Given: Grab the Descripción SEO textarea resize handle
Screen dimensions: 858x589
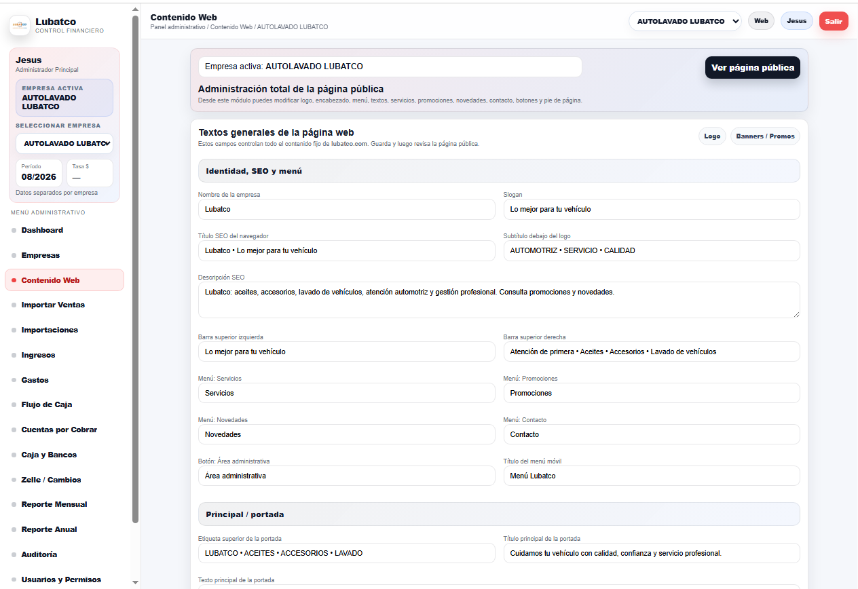Looking at the screenshot, I should (x=796, y=314).
